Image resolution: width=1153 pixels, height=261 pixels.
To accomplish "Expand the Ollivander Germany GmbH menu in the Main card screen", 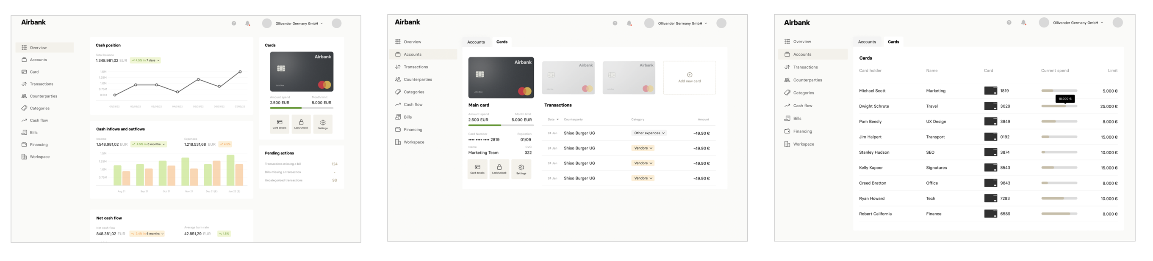I will [682, 24].
